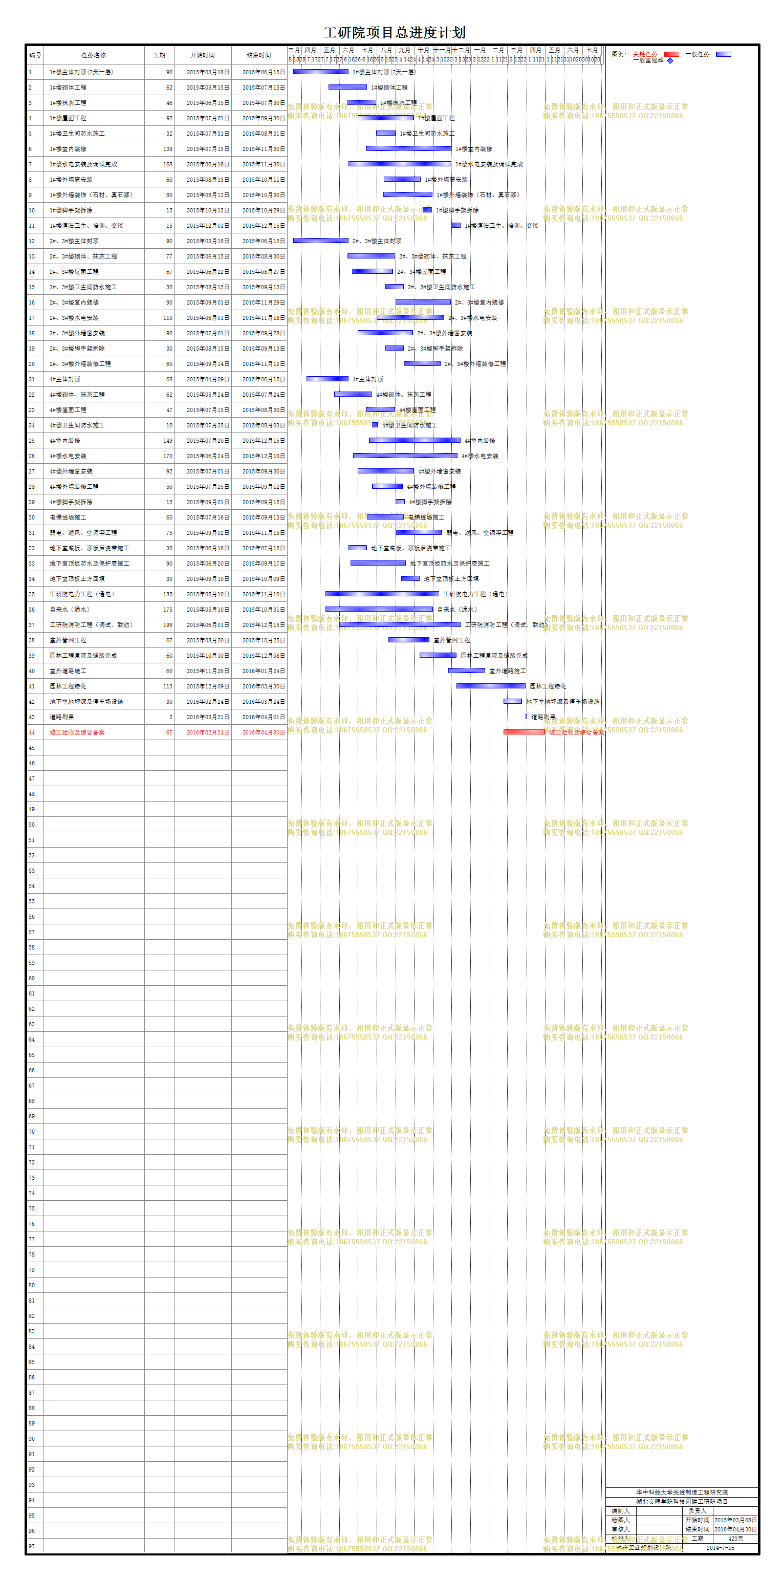Click Gantt bar for 园林工程绿化
Screen dimensions: 784x1579
click(491, 686)
